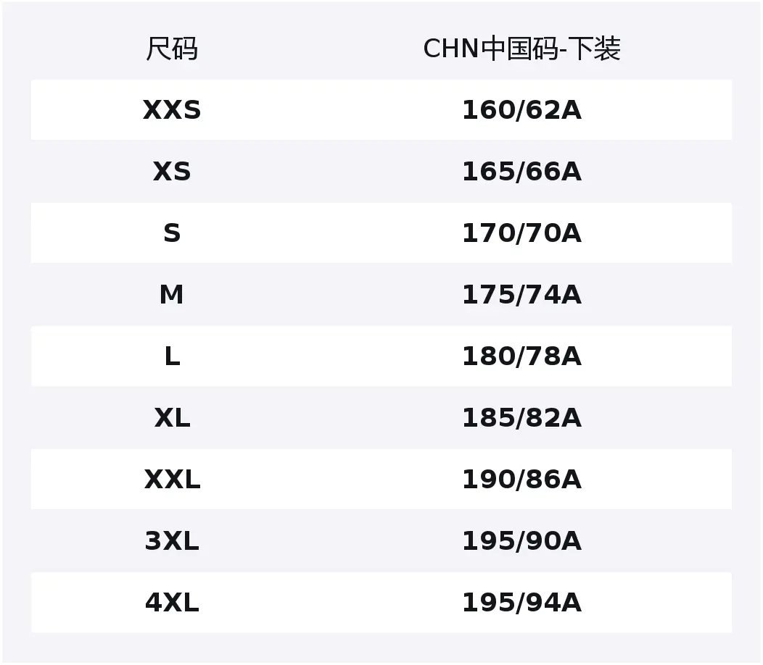Image resolution: width=763 pixels, height=665 pixels.
Task: Pick the 195/94A China size
Action: point(521,603)
